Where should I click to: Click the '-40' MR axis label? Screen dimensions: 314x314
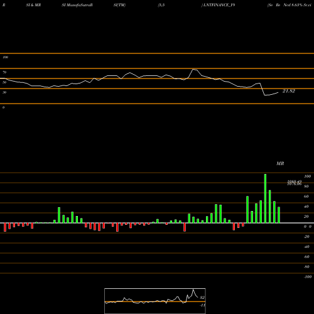306,247
